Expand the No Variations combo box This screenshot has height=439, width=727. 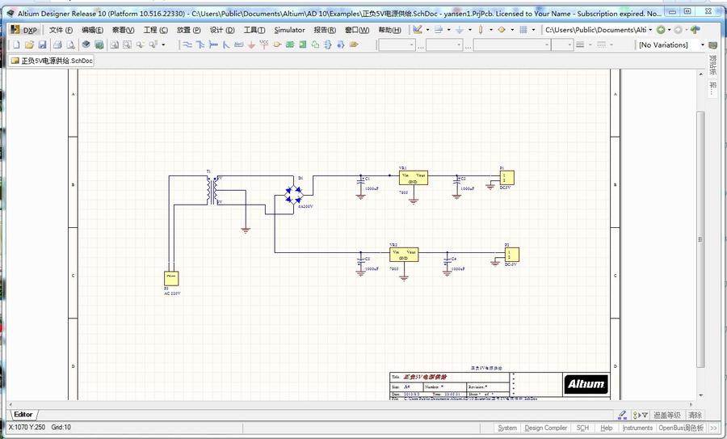[702, 45]
